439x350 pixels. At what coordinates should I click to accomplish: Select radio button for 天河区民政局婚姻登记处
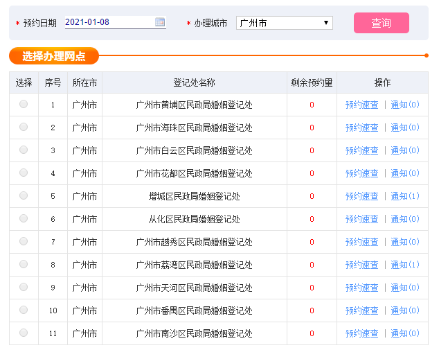pyautogui.click(x=24, y=287)
